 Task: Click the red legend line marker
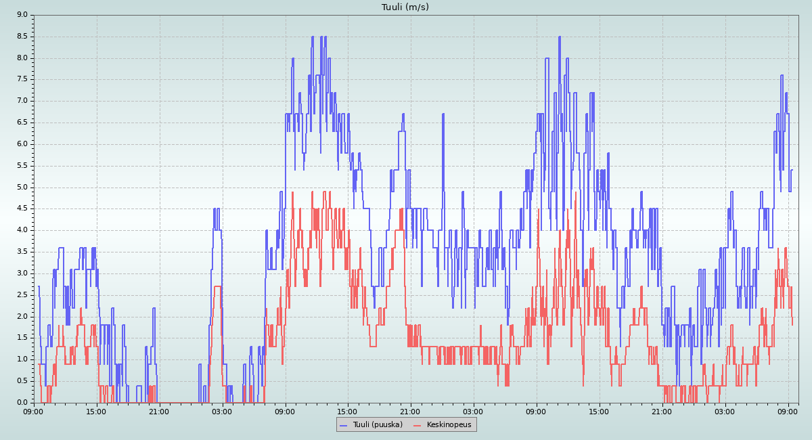coord(417,425)
